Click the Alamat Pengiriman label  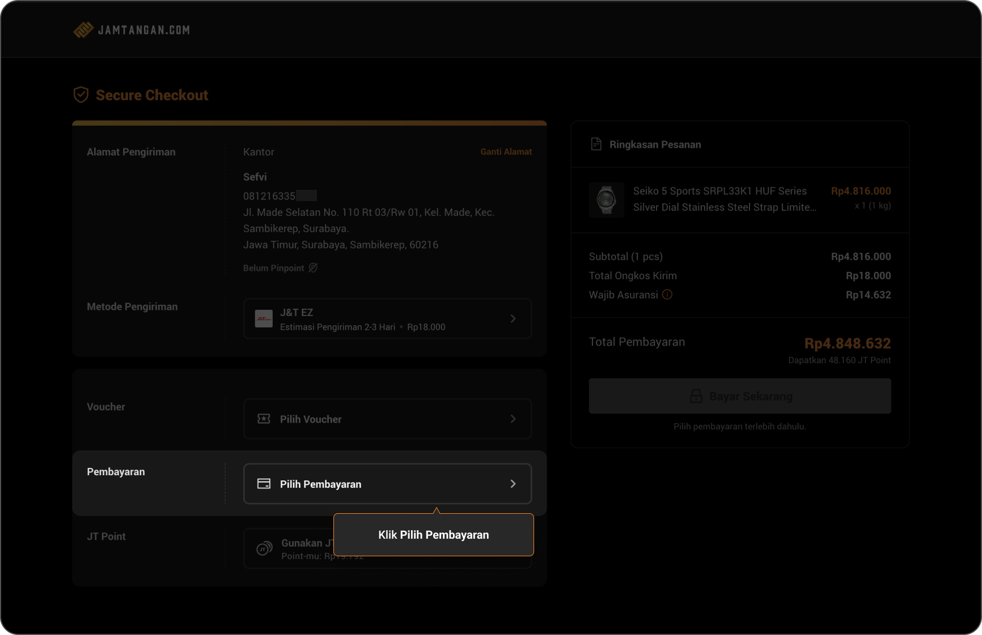tap(131, 152)
